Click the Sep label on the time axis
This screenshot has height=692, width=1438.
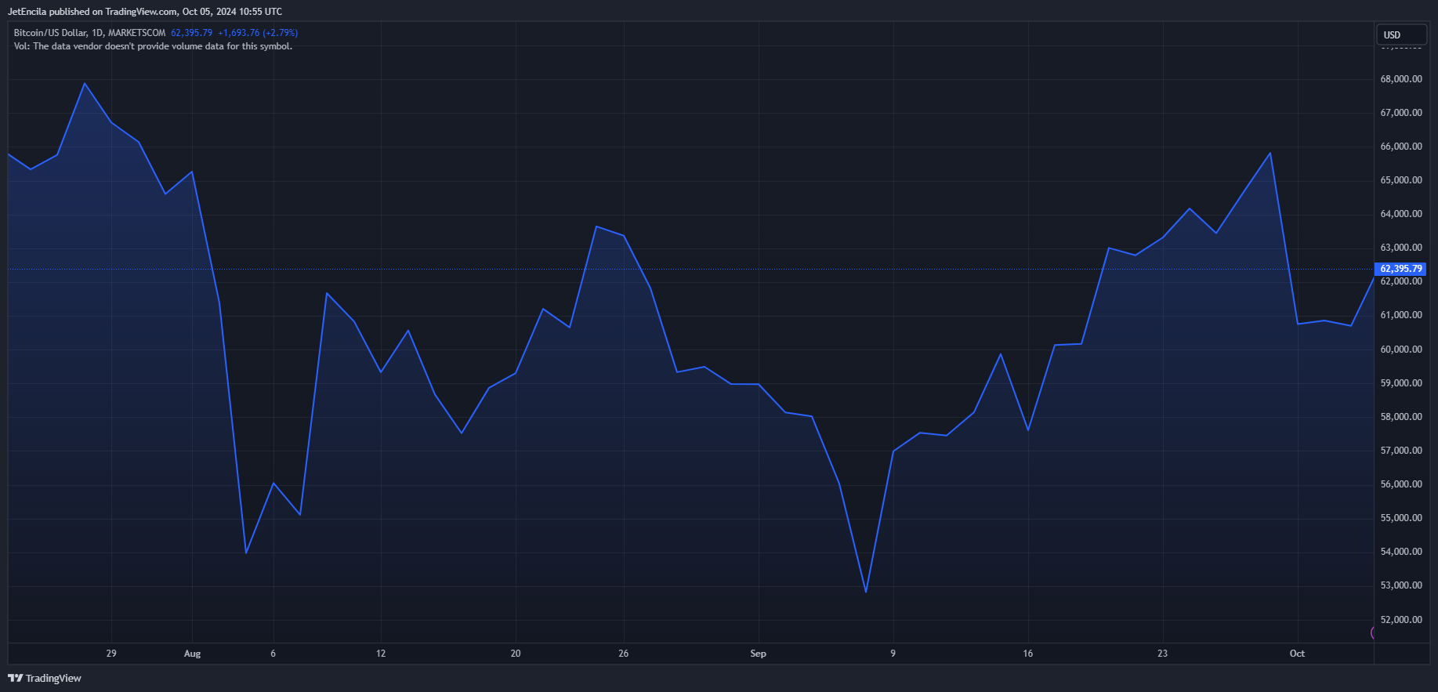coord(758,654)
